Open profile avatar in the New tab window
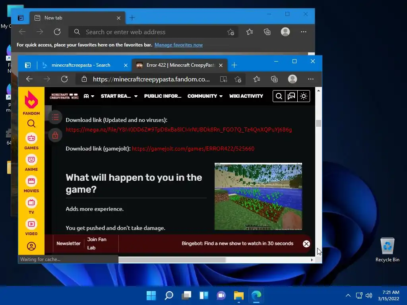The height and width of the screenshot is (305, 407). 285,32
